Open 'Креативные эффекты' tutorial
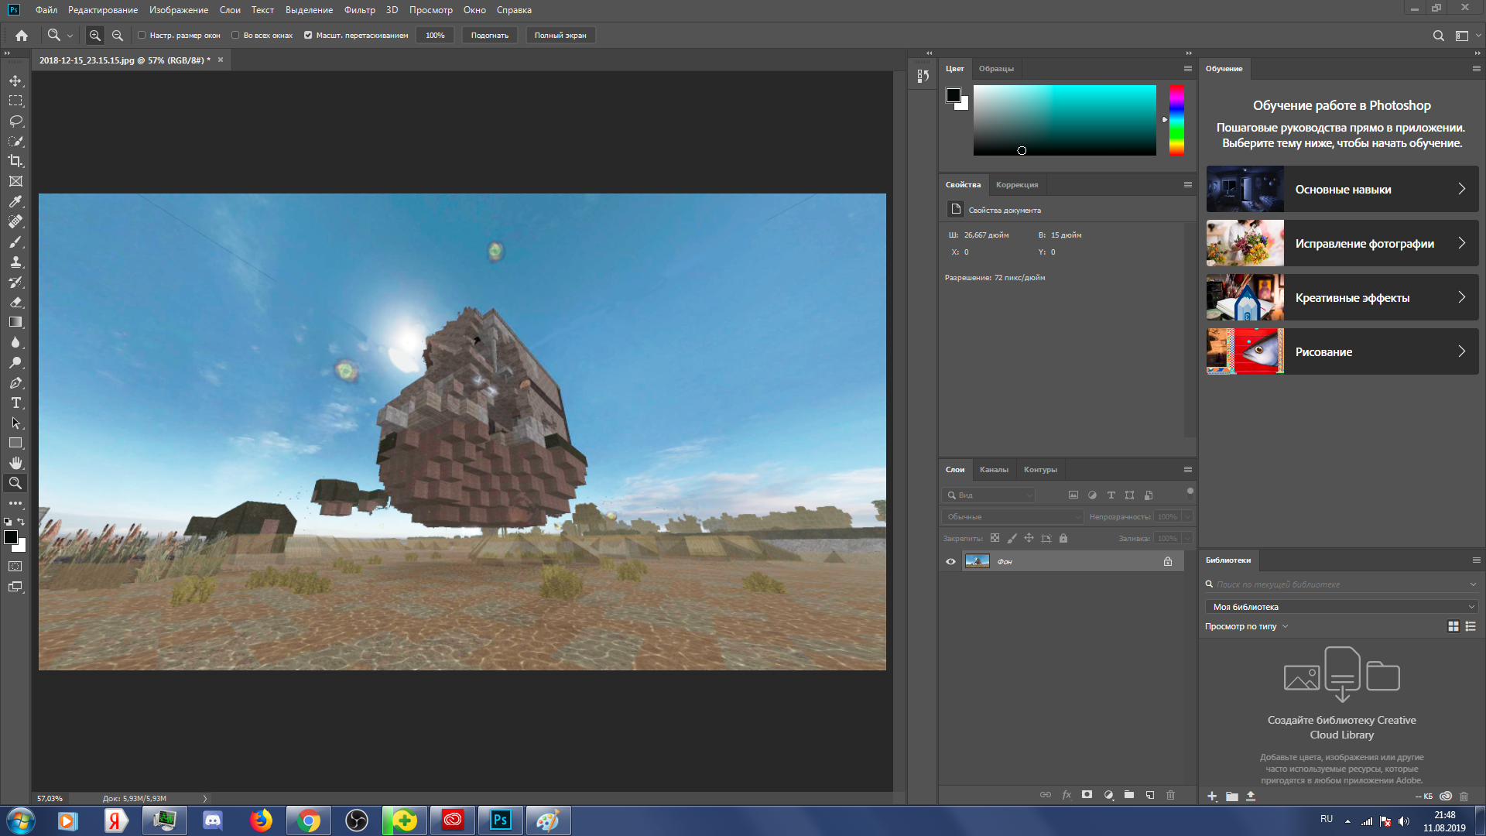1486x836 pixels. click(1342, 297)
